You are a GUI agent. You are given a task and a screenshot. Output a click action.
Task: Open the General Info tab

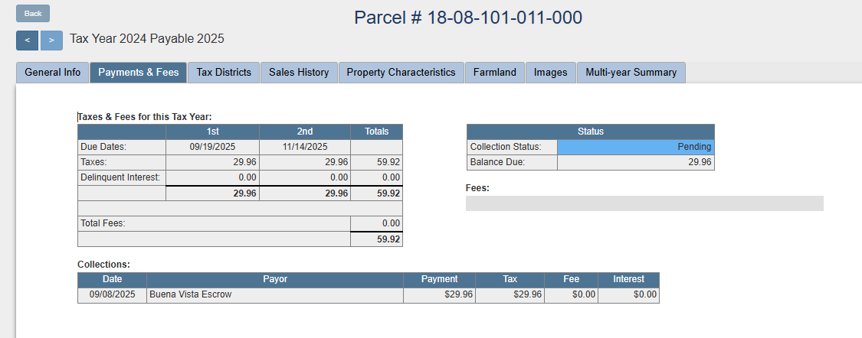(52, 73)
